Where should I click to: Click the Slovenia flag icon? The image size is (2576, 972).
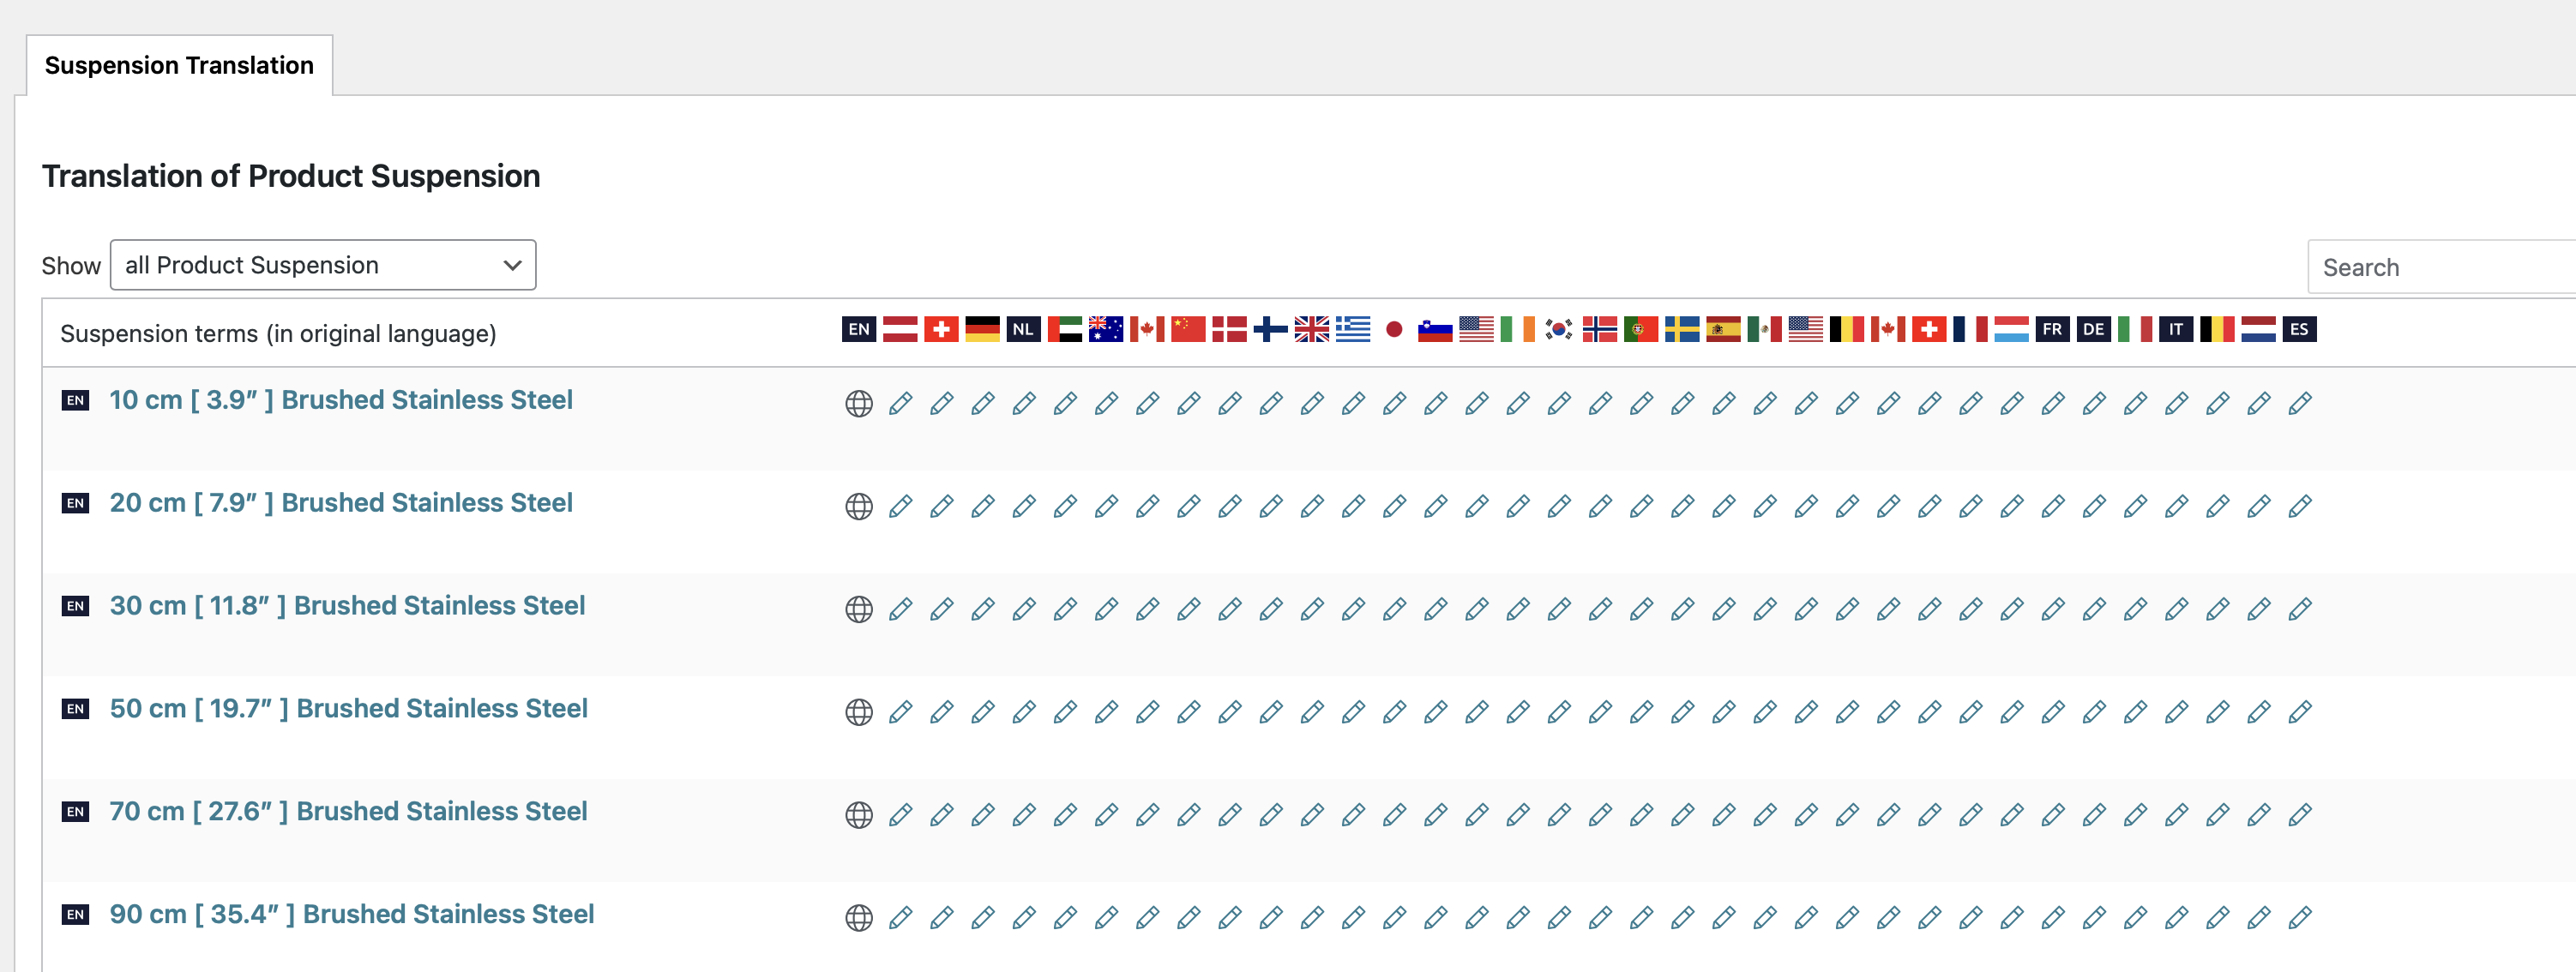pyautogui.click(x=1435, y=329)
